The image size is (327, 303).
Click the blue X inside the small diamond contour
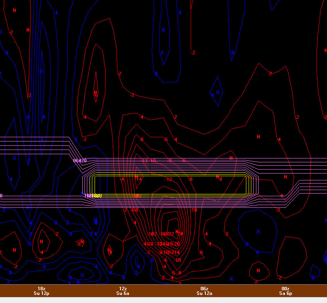click(x=217, y=93)
